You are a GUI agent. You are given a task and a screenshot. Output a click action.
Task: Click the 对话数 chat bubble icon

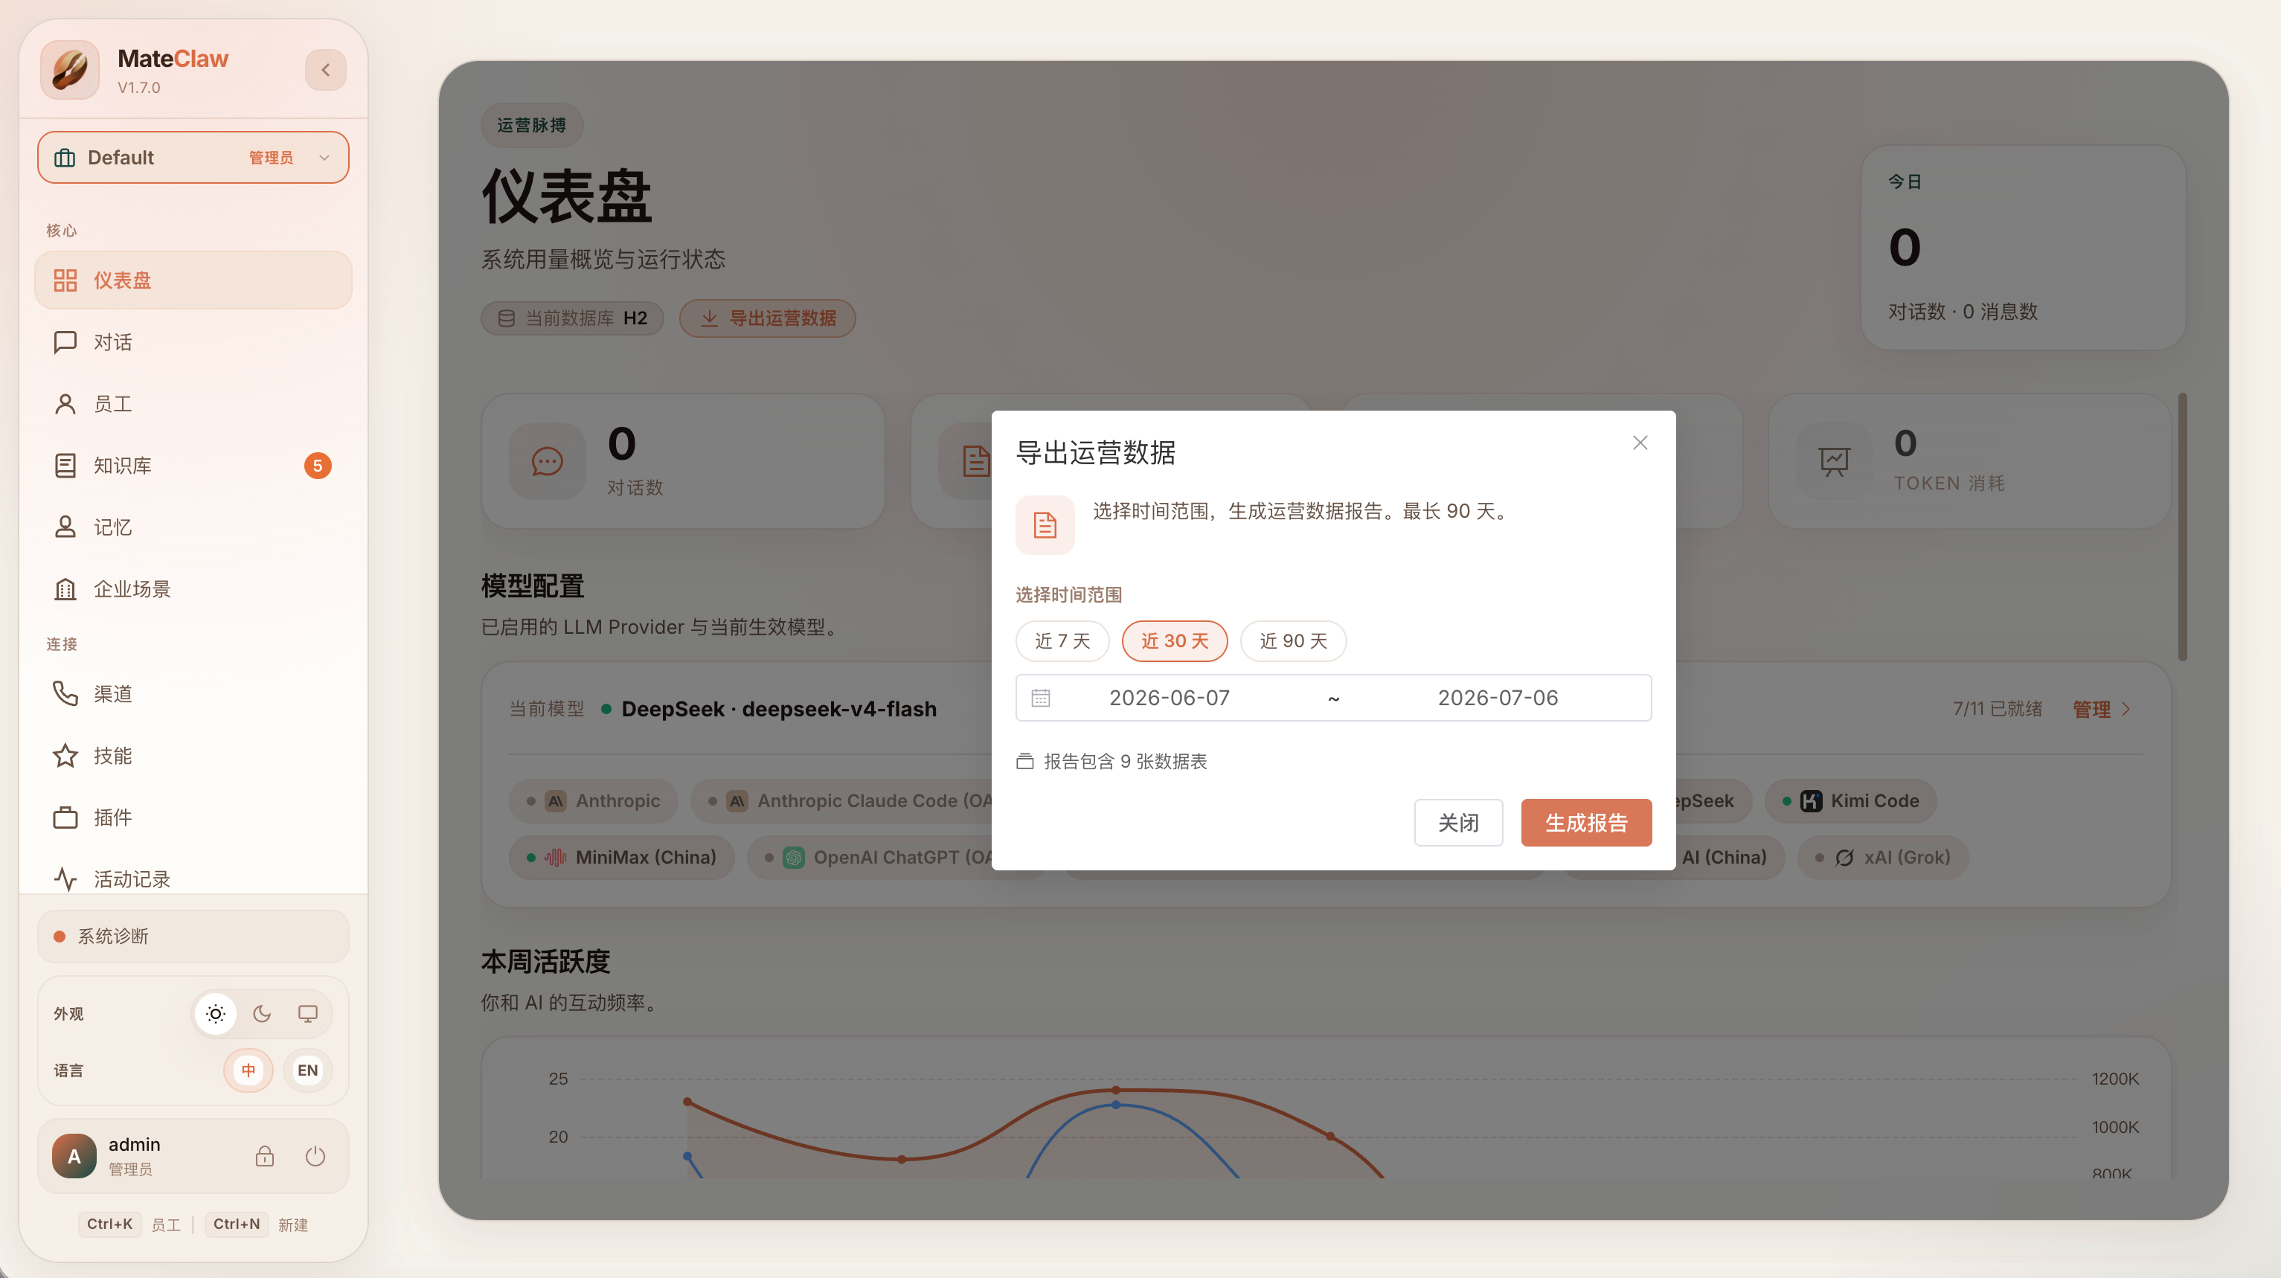point(548,461)
